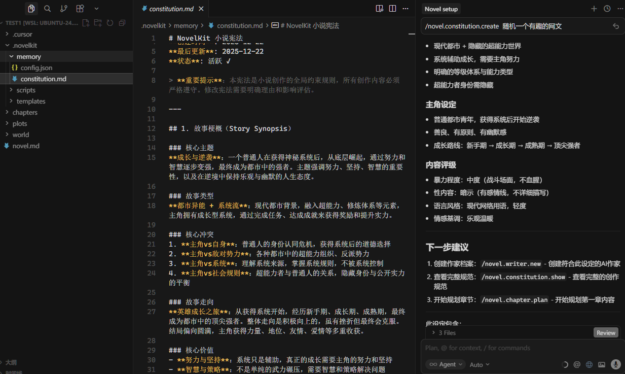Expand additional views chevron in activity bar

96,9
